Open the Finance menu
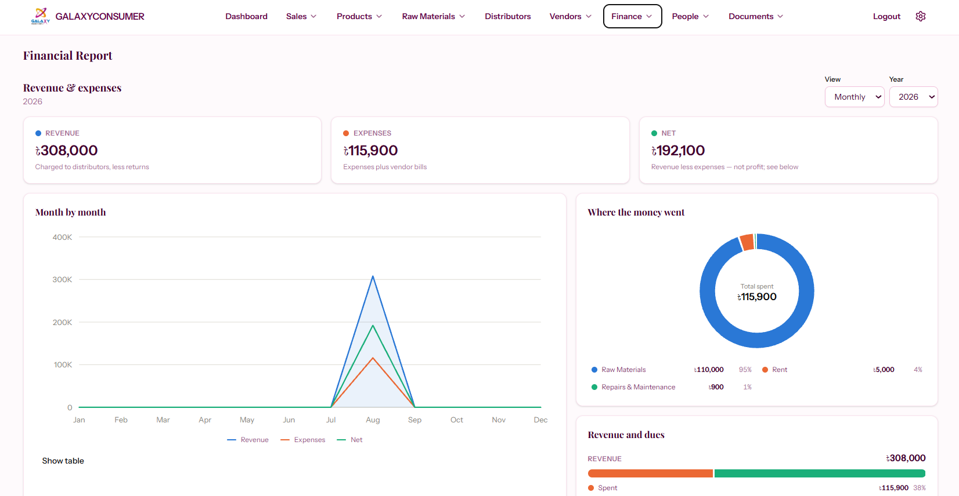 [x=632, y=16]
